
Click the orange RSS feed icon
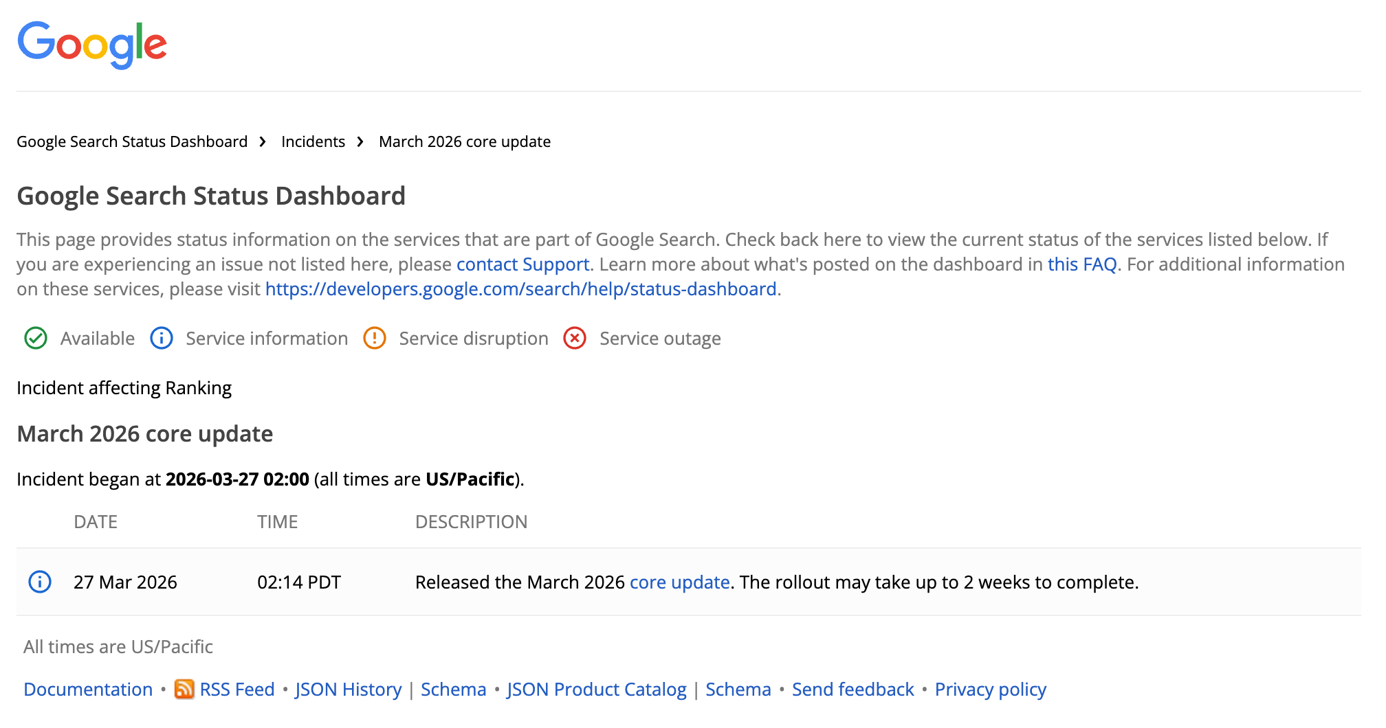[x=184, y=689]
